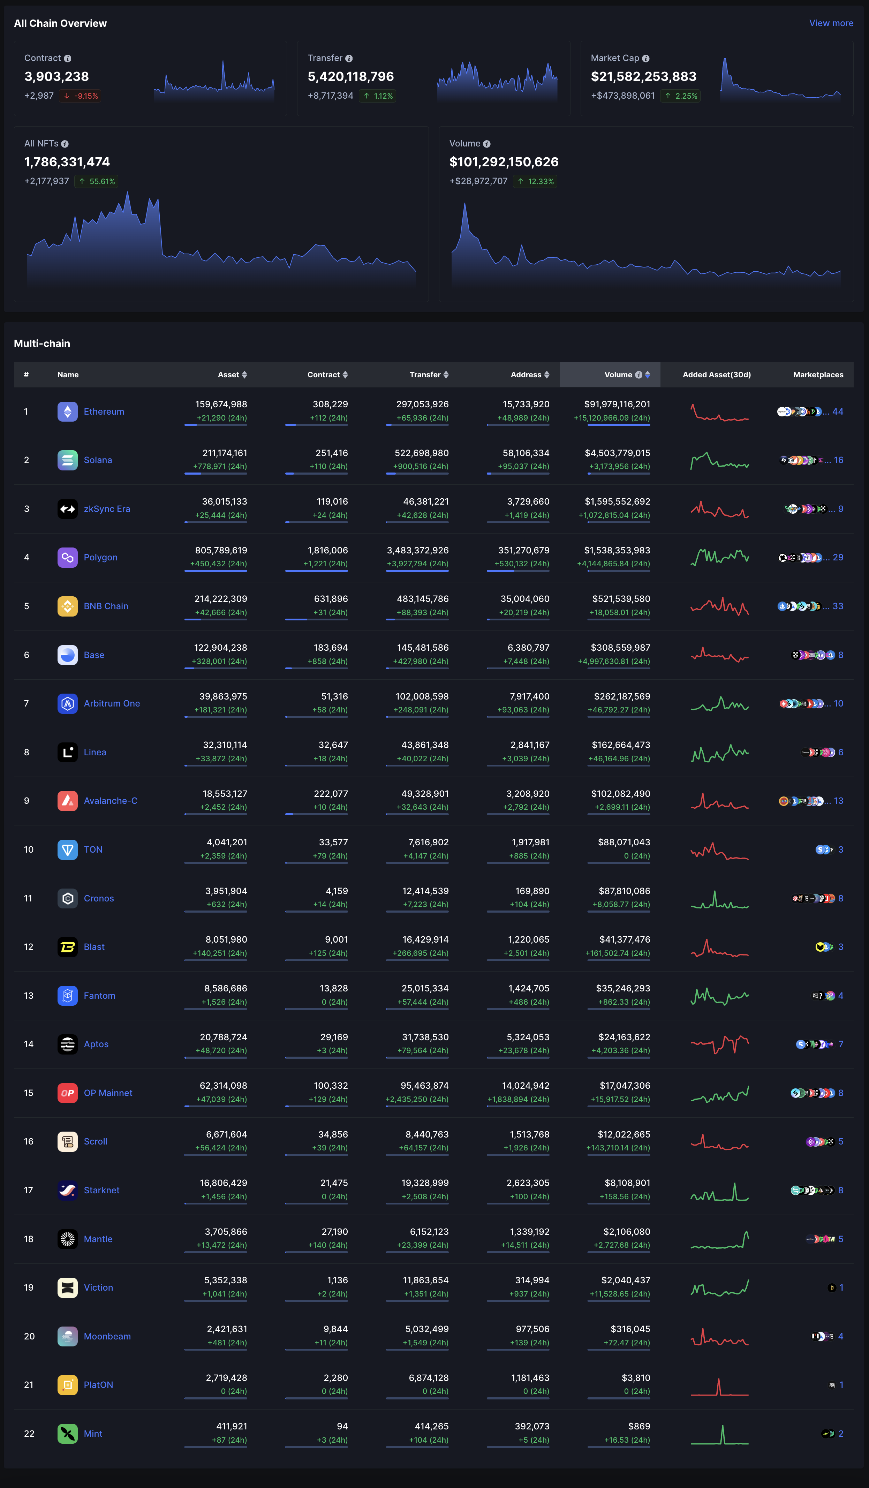Click the 55.61% All NFTs change badge
The image size is (869, 1488).
click(96, 181)
